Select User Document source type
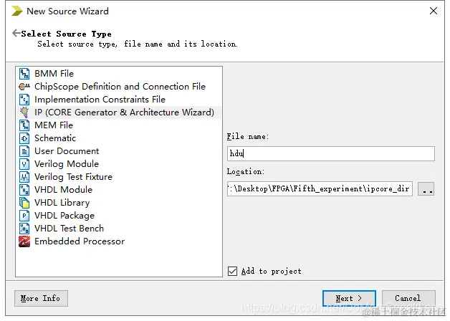The height and width of the screenshot is (321, 450). point(67,151)
